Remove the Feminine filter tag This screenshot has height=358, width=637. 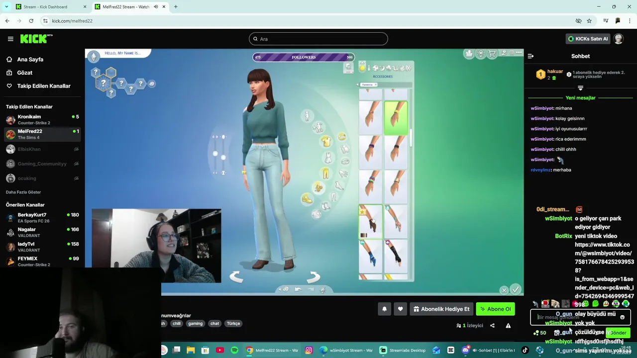(x=376, y=85)
